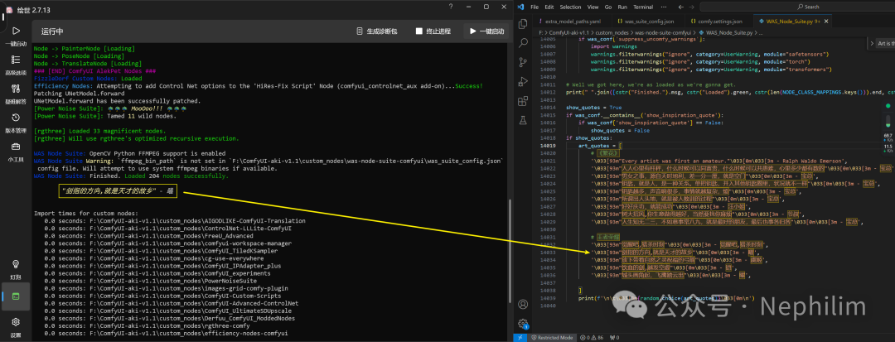This screenshot has height=342, width=895.
Task: Click VS Code logo icon in title bar
Action: [x=520, y=7]
